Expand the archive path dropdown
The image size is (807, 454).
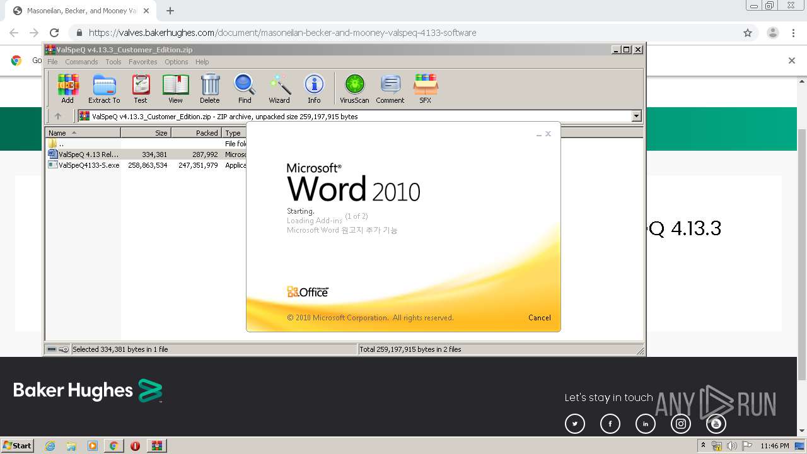[x=636, y=116]
